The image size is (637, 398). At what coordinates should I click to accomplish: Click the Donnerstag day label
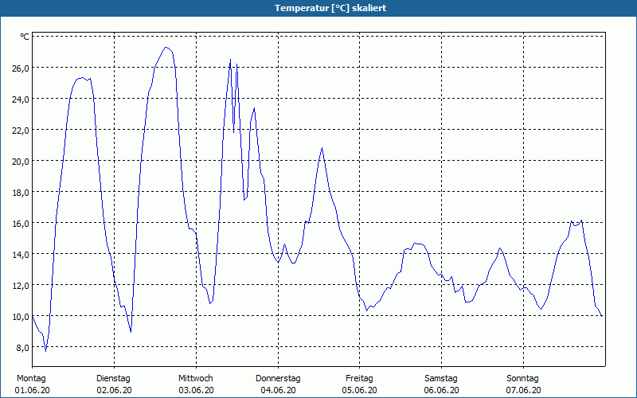(x=278, y=379)
